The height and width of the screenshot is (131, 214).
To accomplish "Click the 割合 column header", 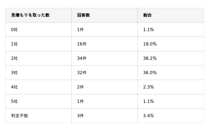I will click(147, 15).
